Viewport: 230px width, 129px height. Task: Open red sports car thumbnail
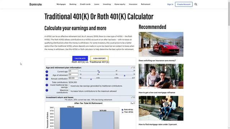tap(161, 44)
